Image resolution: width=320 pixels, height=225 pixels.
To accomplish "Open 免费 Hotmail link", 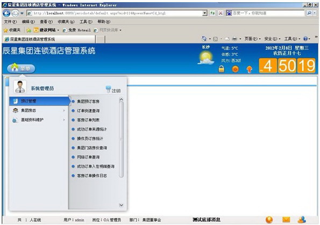I will click(x=77, y=30).
